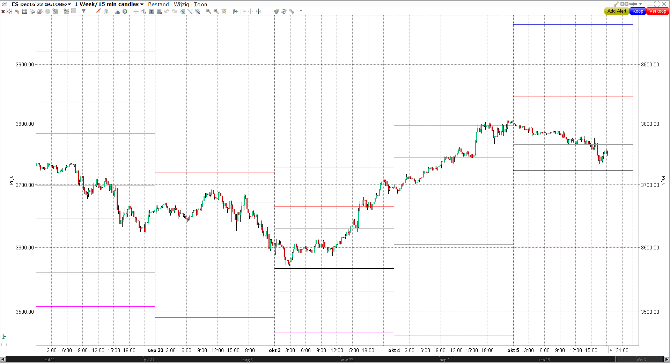Image resolution: width=670 pixels, height=363 pixels.
Task: Click the 'sep 30' date label
Action: (x=155, y=350)
